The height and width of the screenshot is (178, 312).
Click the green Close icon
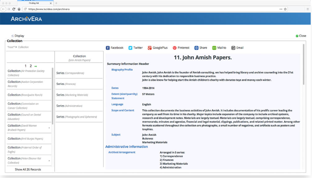(x=297, y=36)
